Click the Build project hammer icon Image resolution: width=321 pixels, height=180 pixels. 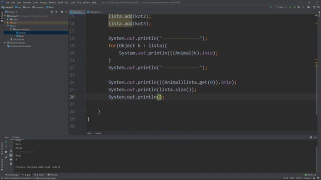click(271, 7)
